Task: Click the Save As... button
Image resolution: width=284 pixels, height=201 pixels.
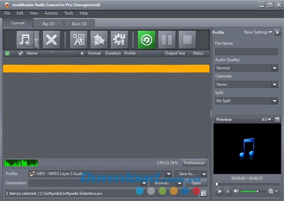Action: [187, 174]
